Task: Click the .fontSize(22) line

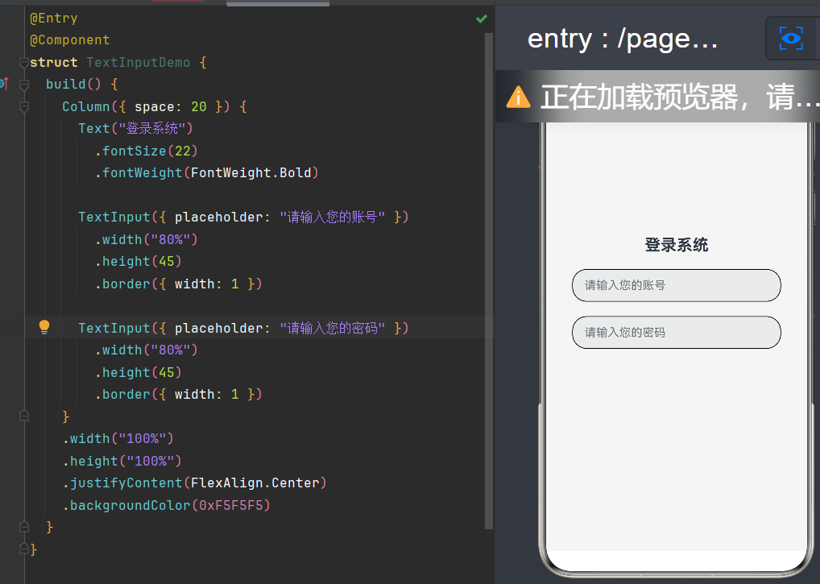Action: [x=146, y=151]
